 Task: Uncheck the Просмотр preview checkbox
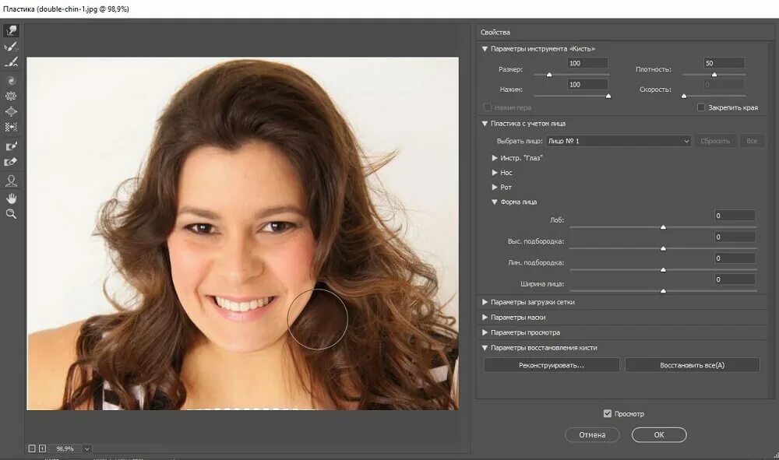(607, 413)
